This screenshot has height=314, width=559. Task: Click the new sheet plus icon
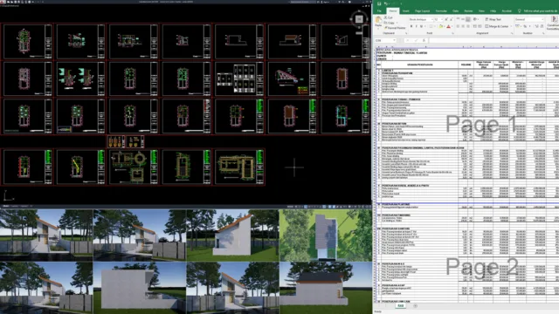pos(416,306)
